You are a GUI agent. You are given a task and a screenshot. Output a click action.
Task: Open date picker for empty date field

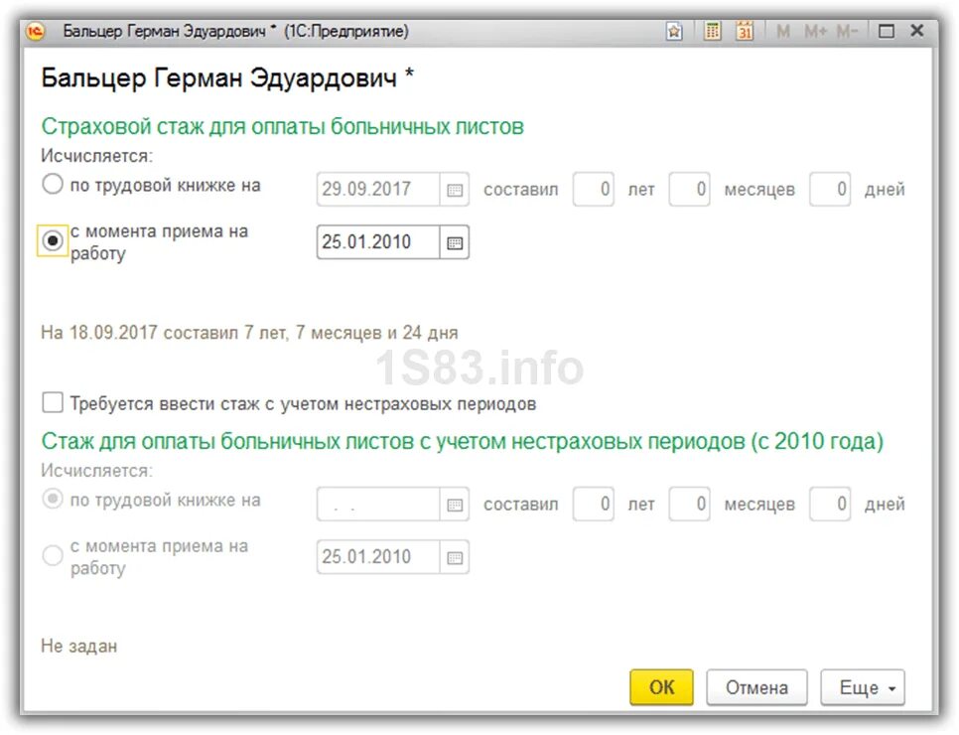[455, 505]
